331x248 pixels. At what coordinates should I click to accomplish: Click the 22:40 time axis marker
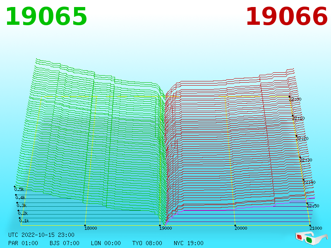(309, 182)
